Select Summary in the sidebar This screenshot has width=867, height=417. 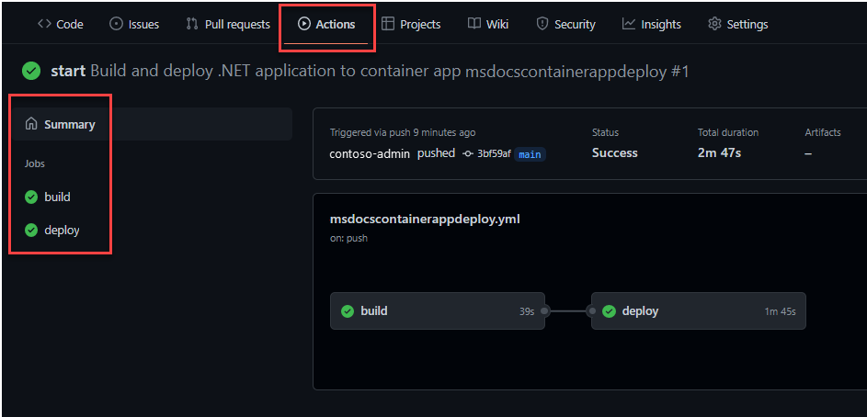(x=153, y=124)
